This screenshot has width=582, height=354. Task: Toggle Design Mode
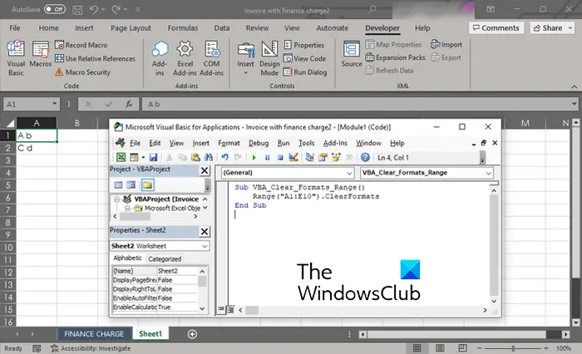tap(269, 58)
